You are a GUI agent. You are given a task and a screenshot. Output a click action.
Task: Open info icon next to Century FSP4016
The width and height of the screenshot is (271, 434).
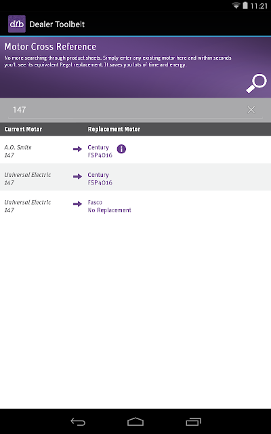(121, 149)
